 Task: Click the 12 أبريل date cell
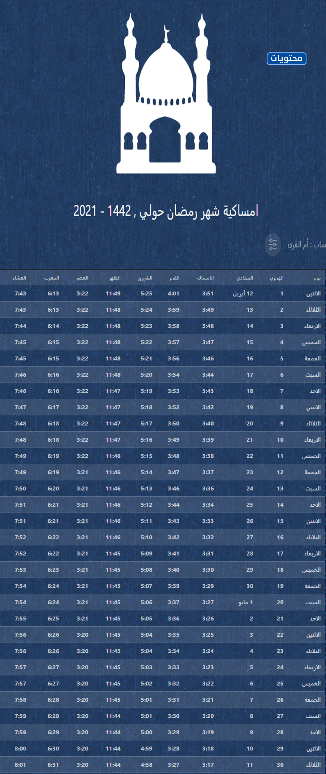pyautogui.click(x=243, y=294)
